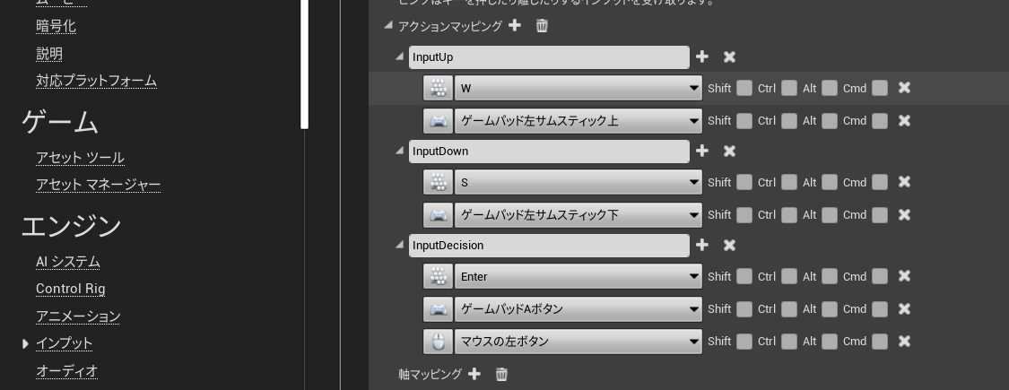Click the gamepad key-select icon for 左サムスティック下
1009x390 pixels.
439,214
